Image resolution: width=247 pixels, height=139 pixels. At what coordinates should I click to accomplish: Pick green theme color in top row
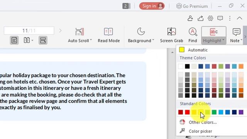click(x=221, y=66)
